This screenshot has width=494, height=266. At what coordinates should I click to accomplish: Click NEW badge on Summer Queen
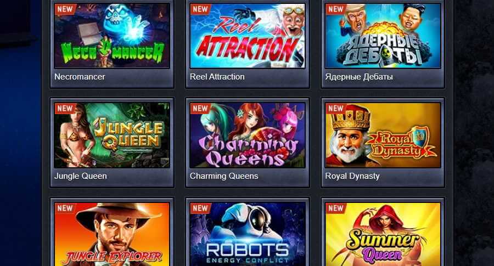(335, 208)
